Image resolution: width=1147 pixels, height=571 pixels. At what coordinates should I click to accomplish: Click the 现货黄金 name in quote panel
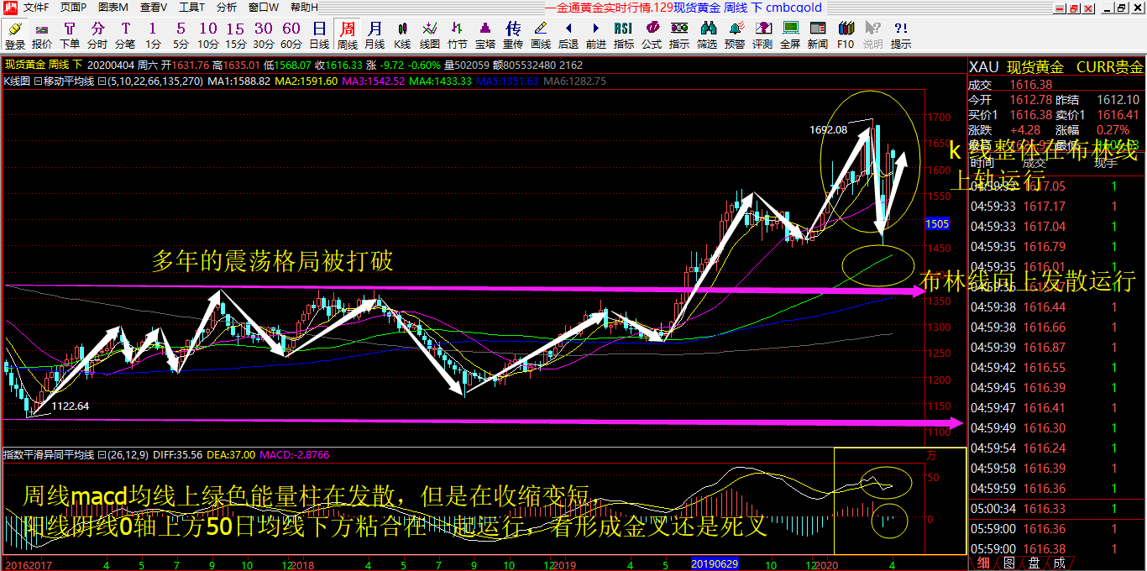[x=1035, y=67]
